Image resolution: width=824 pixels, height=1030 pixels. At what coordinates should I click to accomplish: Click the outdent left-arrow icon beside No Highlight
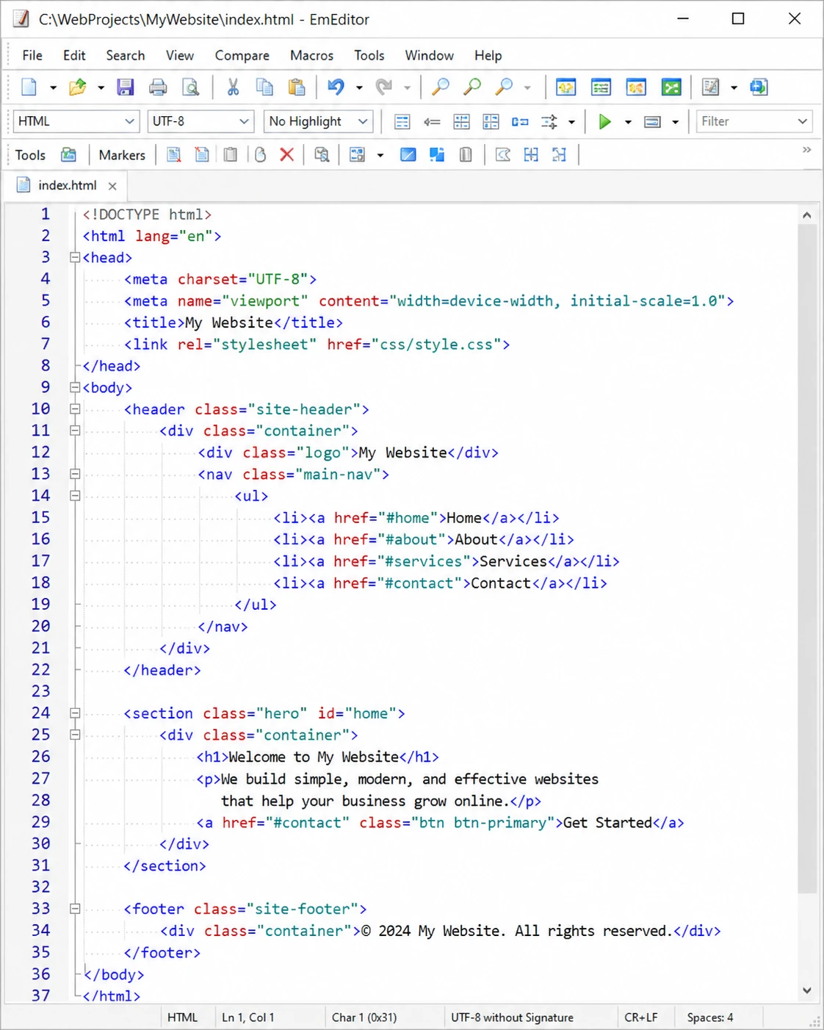pos(432,121)
